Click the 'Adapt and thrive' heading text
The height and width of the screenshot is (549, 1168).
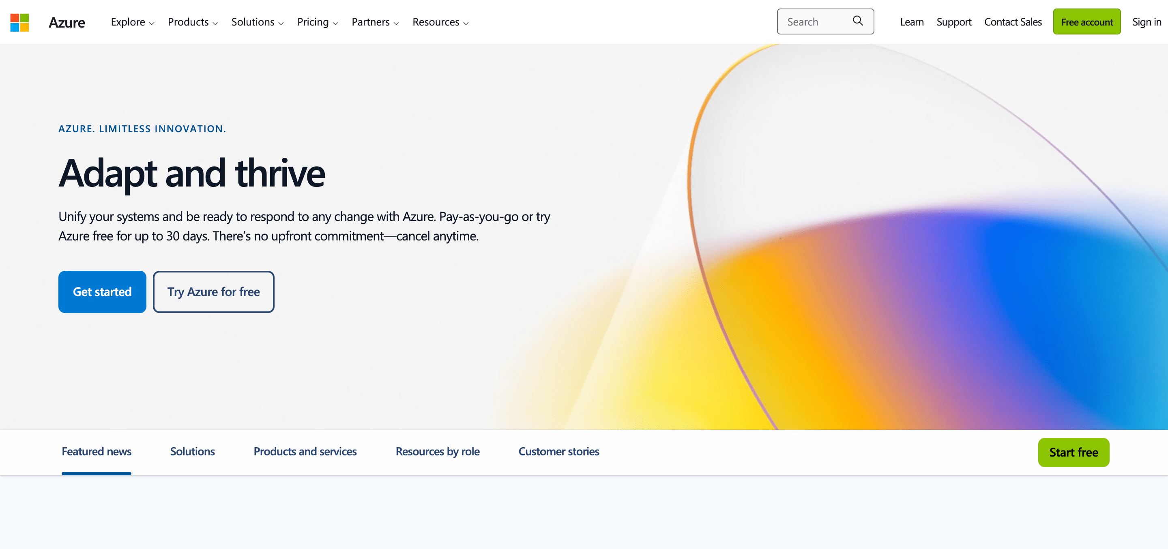pos(192,173)
